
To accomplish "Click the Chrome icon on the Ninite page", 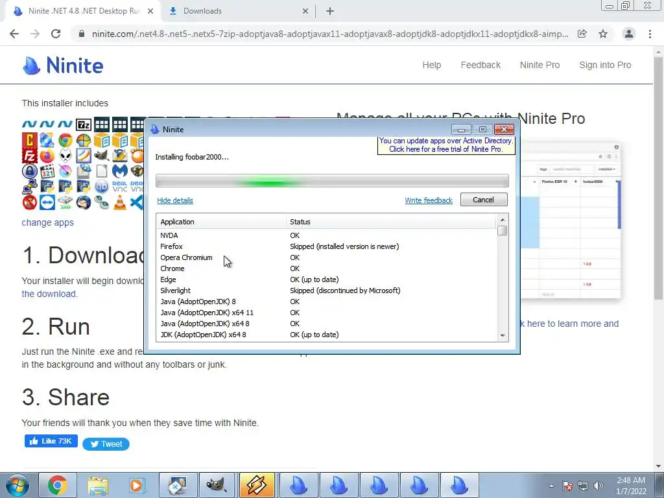I will pos(65,140).
